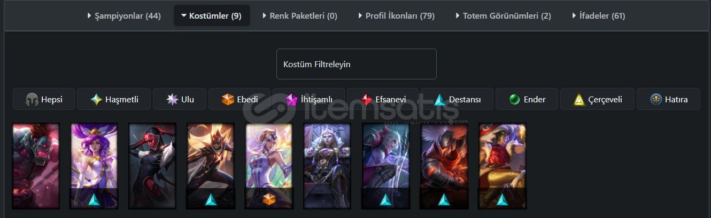Select the red Efsanevi gem icon
This screenshot has height=218, width=711.
pyautogui.click(x=366, y=100)
